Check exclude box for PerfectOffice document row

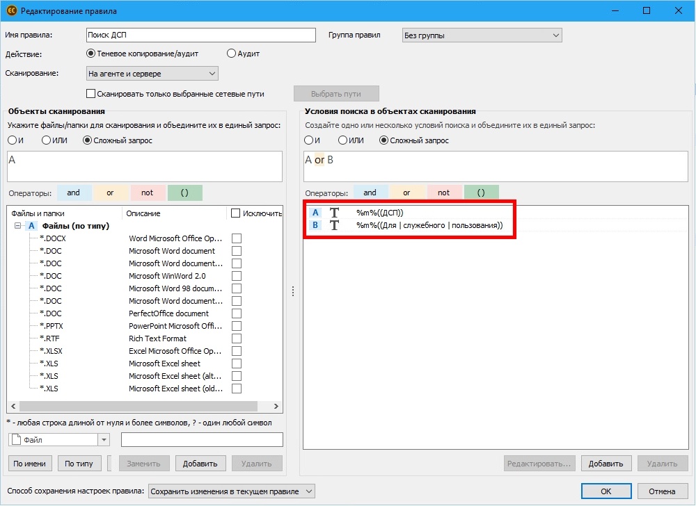point(237,313)
